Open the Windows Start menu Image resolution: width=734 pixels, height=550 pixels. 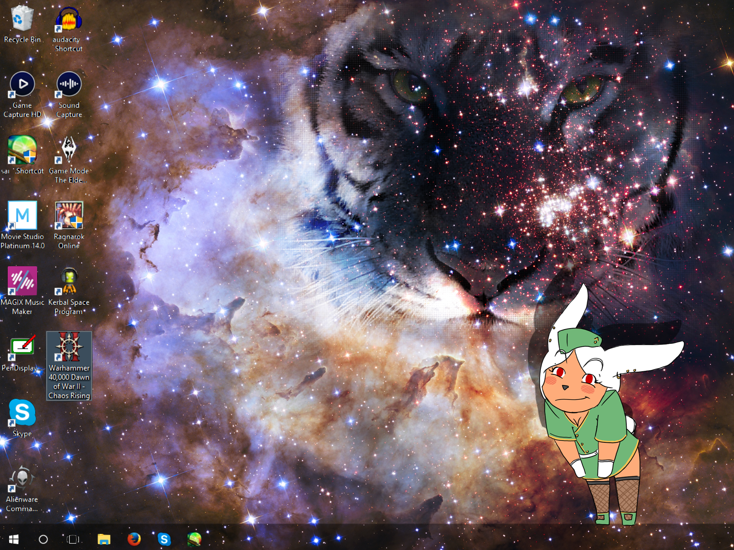coord(14,539)
